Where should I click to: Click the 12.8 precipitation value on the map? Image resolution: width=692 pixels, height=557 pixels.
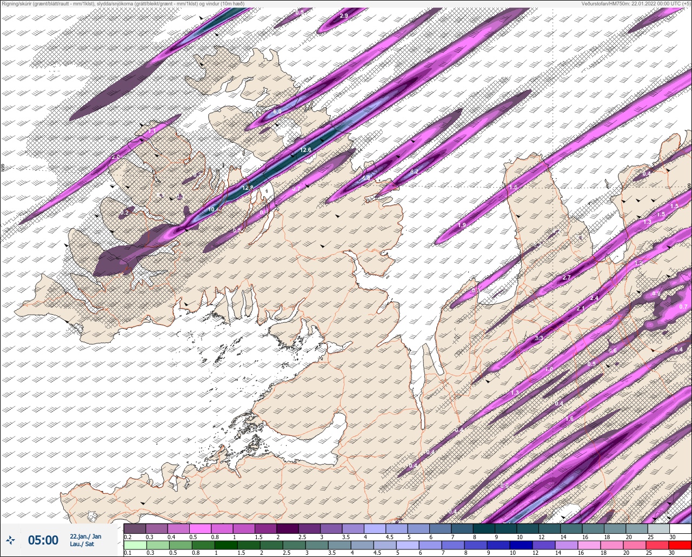pyautogui.click(x=248, y=188)
